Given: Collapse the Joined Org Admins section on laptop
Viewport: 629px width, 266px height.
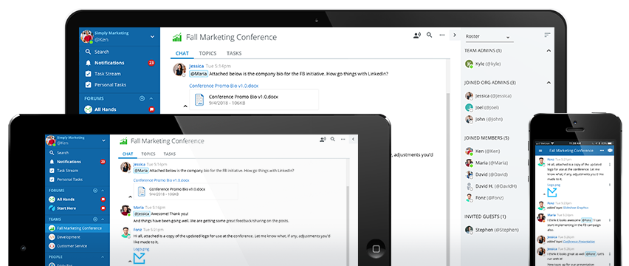Looking at the screenshot, I should pyautogui.click(x=549, y=83).
